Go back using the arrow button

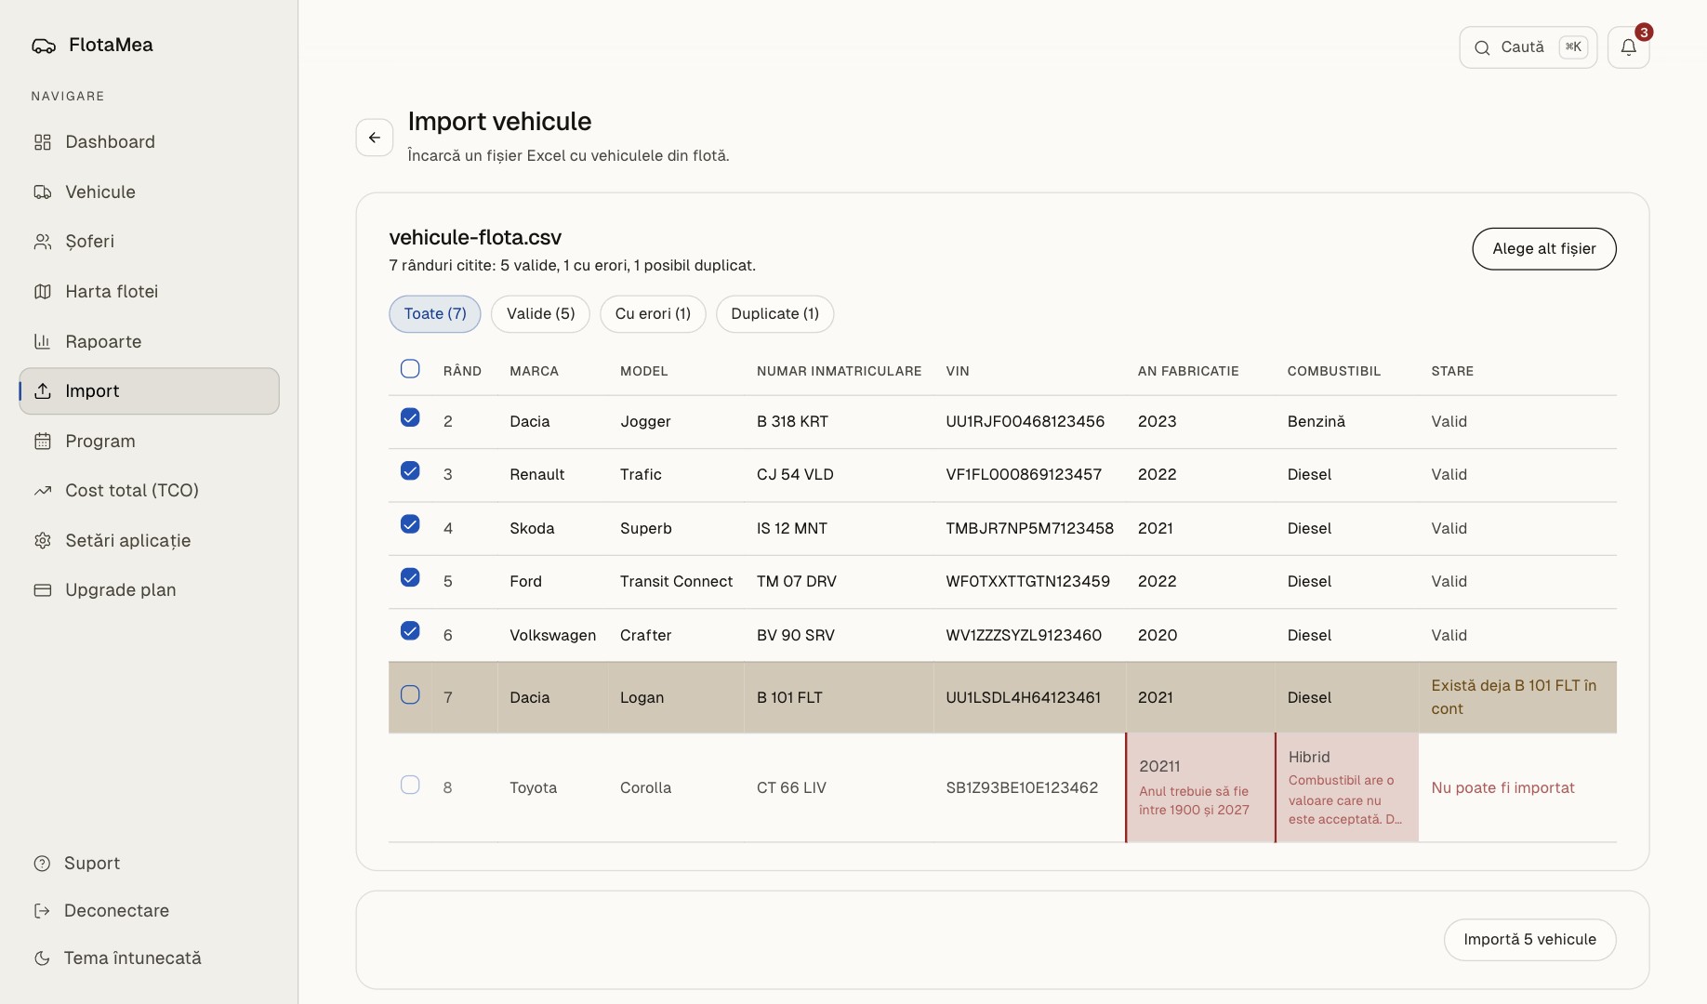[375, 138]
